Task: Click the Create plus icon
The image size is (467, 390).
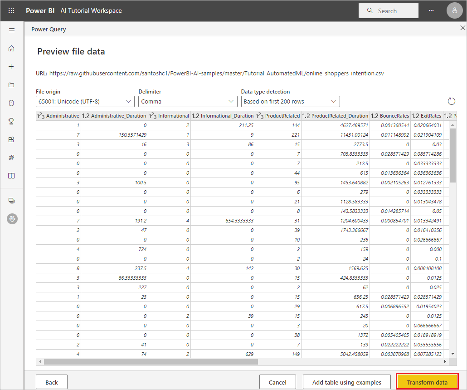Action: click(11, 66)
